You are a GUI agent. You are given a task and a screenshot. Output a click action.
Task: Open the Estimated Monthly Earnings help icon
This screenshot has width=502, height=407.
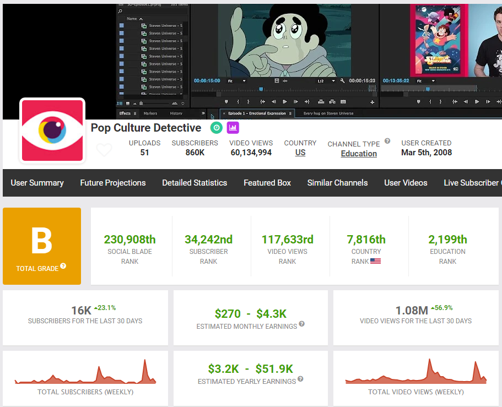tap(301, 324)
